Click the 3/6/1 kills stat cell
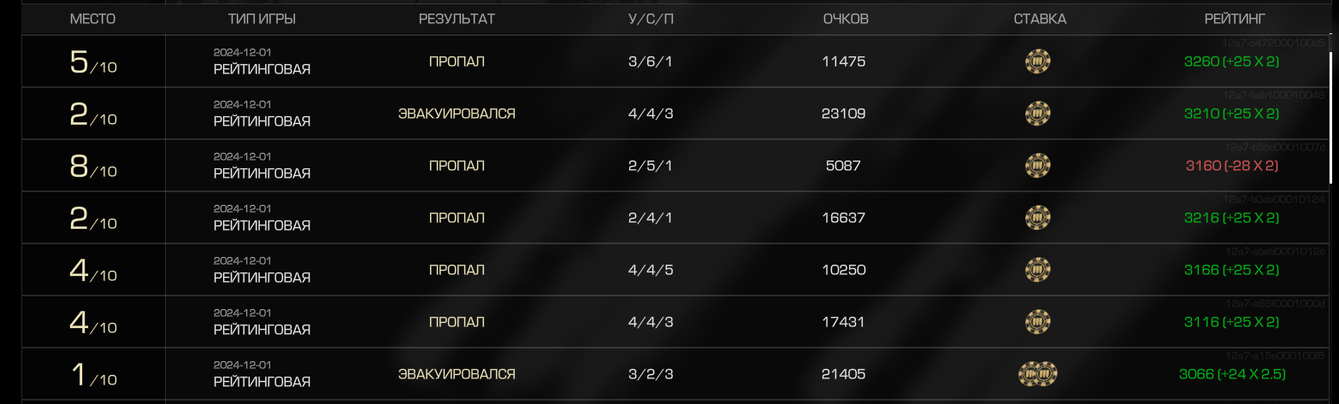This screenshot has width=1339, height=404. tap(650, 61)
